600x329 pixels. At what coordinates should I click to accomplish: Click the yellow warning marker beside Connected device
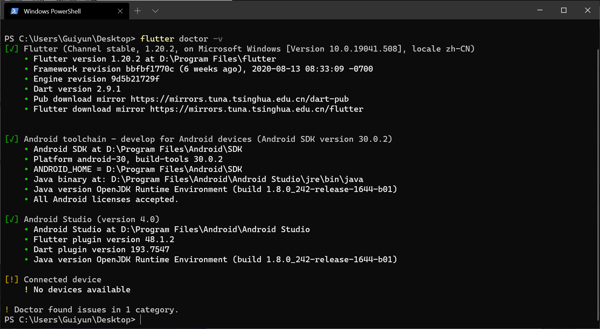(x=12, y=280)
